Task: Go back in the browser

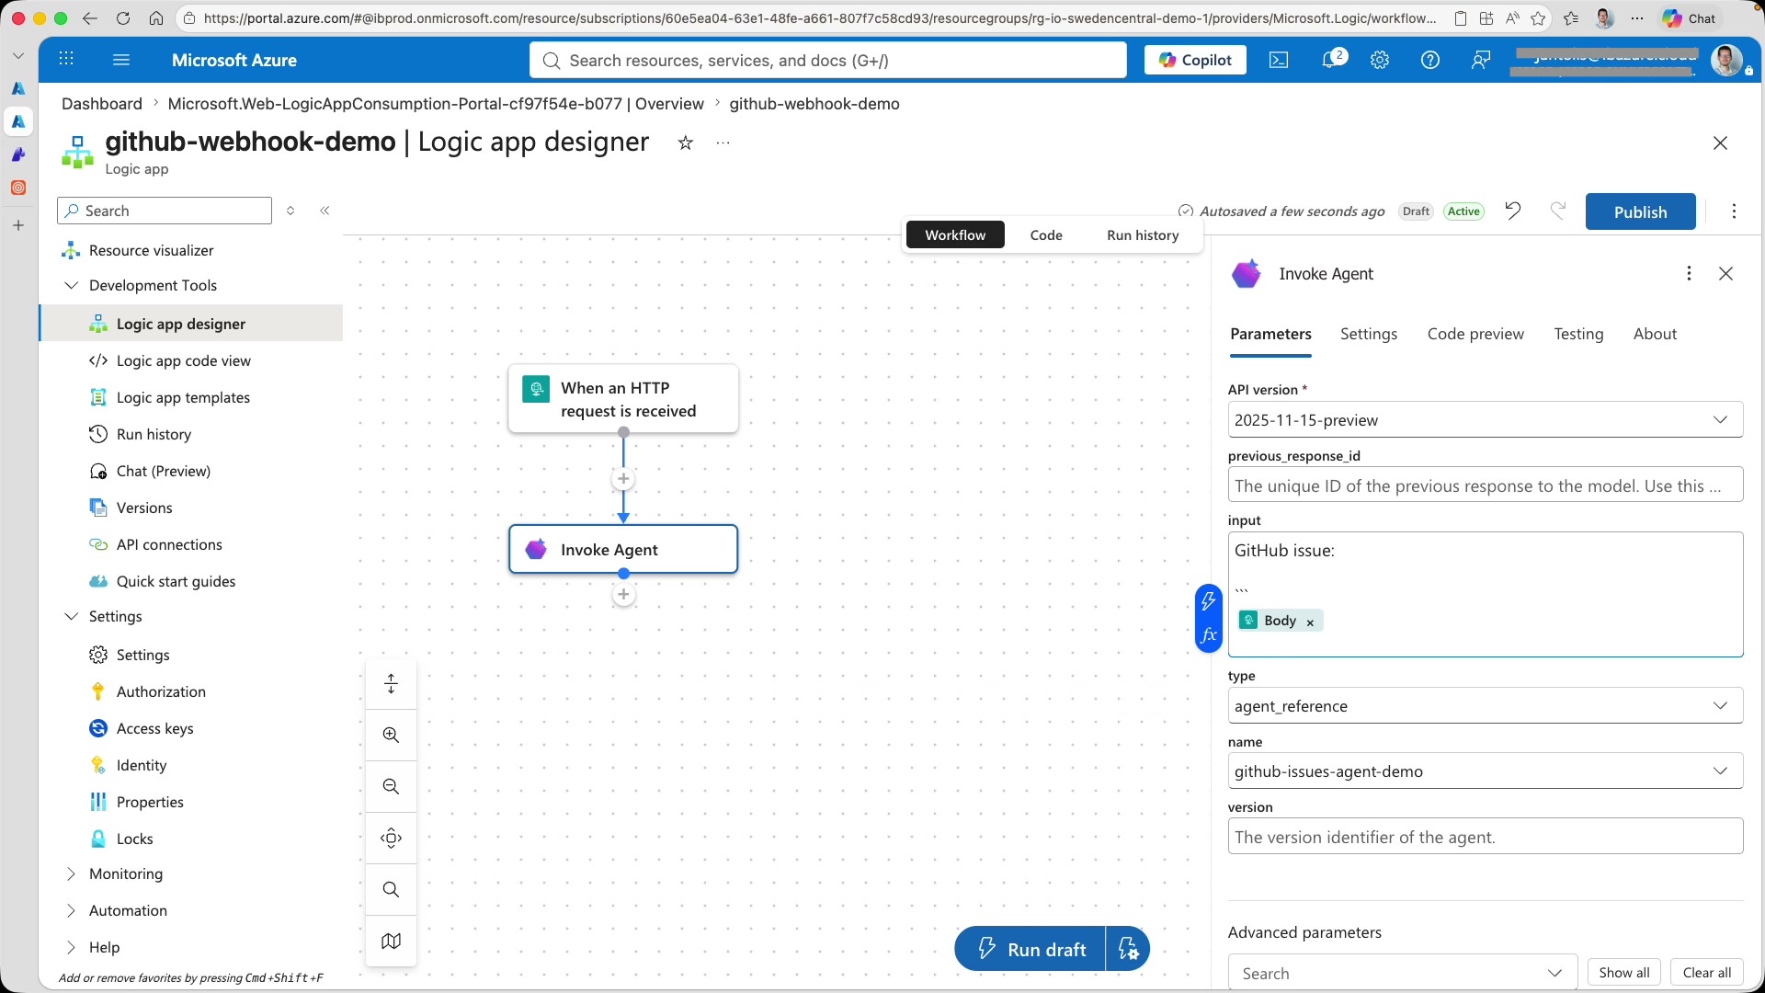Action: click(89, 18)
